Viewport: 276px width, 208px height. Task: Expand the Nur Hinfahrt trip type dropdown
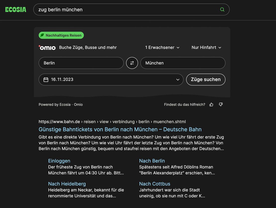pyautogui.click(x=206, y=47)
